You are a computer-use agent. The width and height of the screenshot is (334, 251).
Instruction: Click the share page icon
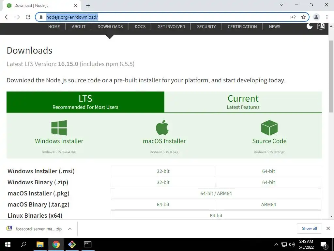click(x=293, y=17)
